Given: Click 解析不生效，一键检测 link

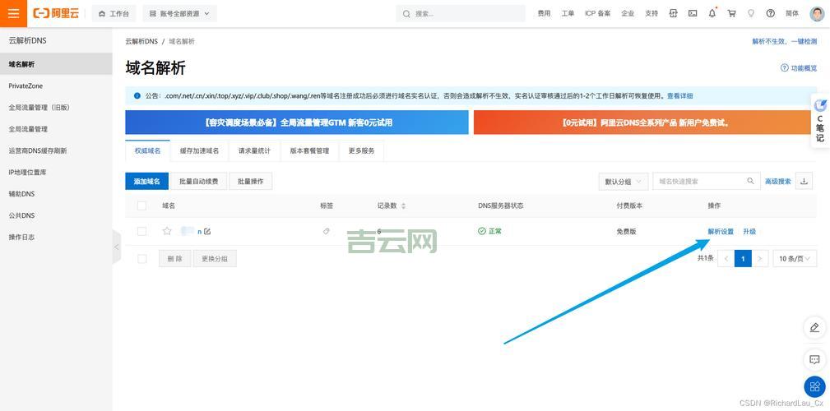Looking at the screenshot, I should pos(785,41).
